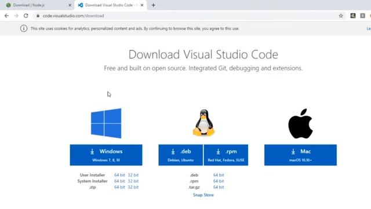
Task: Download the Windows 7, 8, 10 installer
Action: [x=106, y=155]
